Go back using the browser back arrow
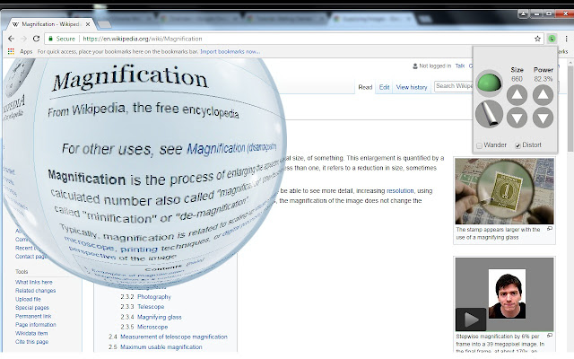Image resolution: width=574 pixels, height=359 pixels. [x=11, y=39]
